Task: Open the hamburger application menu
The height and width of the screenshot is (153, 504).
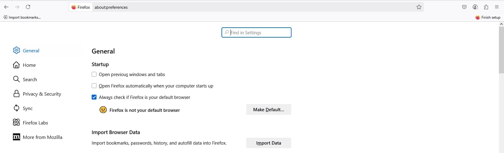Action: pos(497,7)
